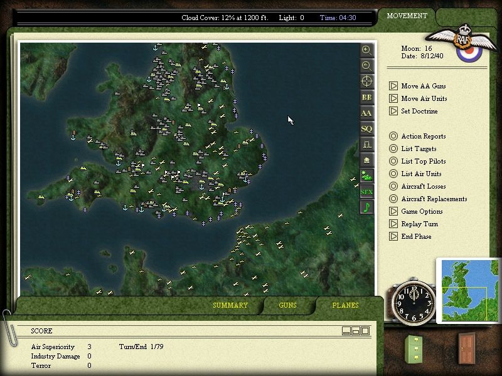Open the Planes tab

[345, 306]
